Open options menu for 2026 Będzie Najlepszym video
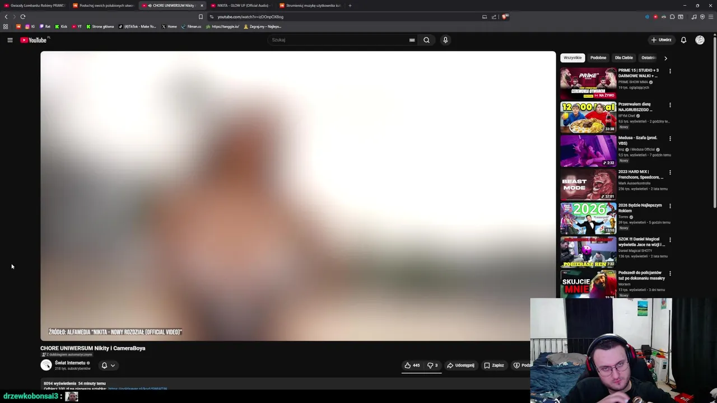The width and height of the screenshot is (717, 403). click(670, 206)
